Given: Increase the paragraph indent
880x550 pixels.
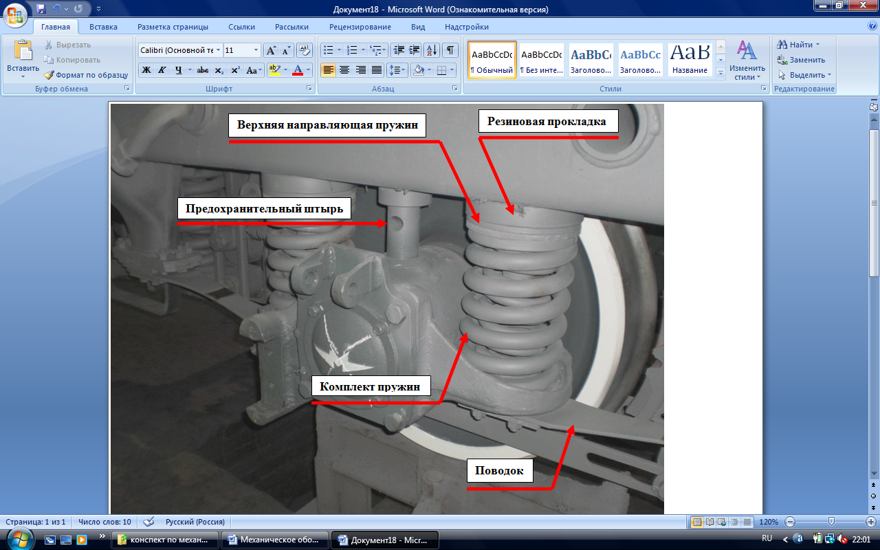Looking at the screenshot, I should pos(415,50).
